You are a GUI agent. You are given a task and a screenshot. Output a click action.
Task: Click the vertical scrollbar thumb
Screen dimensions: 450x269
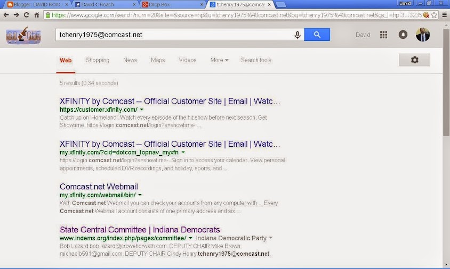(x=446, y=81)
